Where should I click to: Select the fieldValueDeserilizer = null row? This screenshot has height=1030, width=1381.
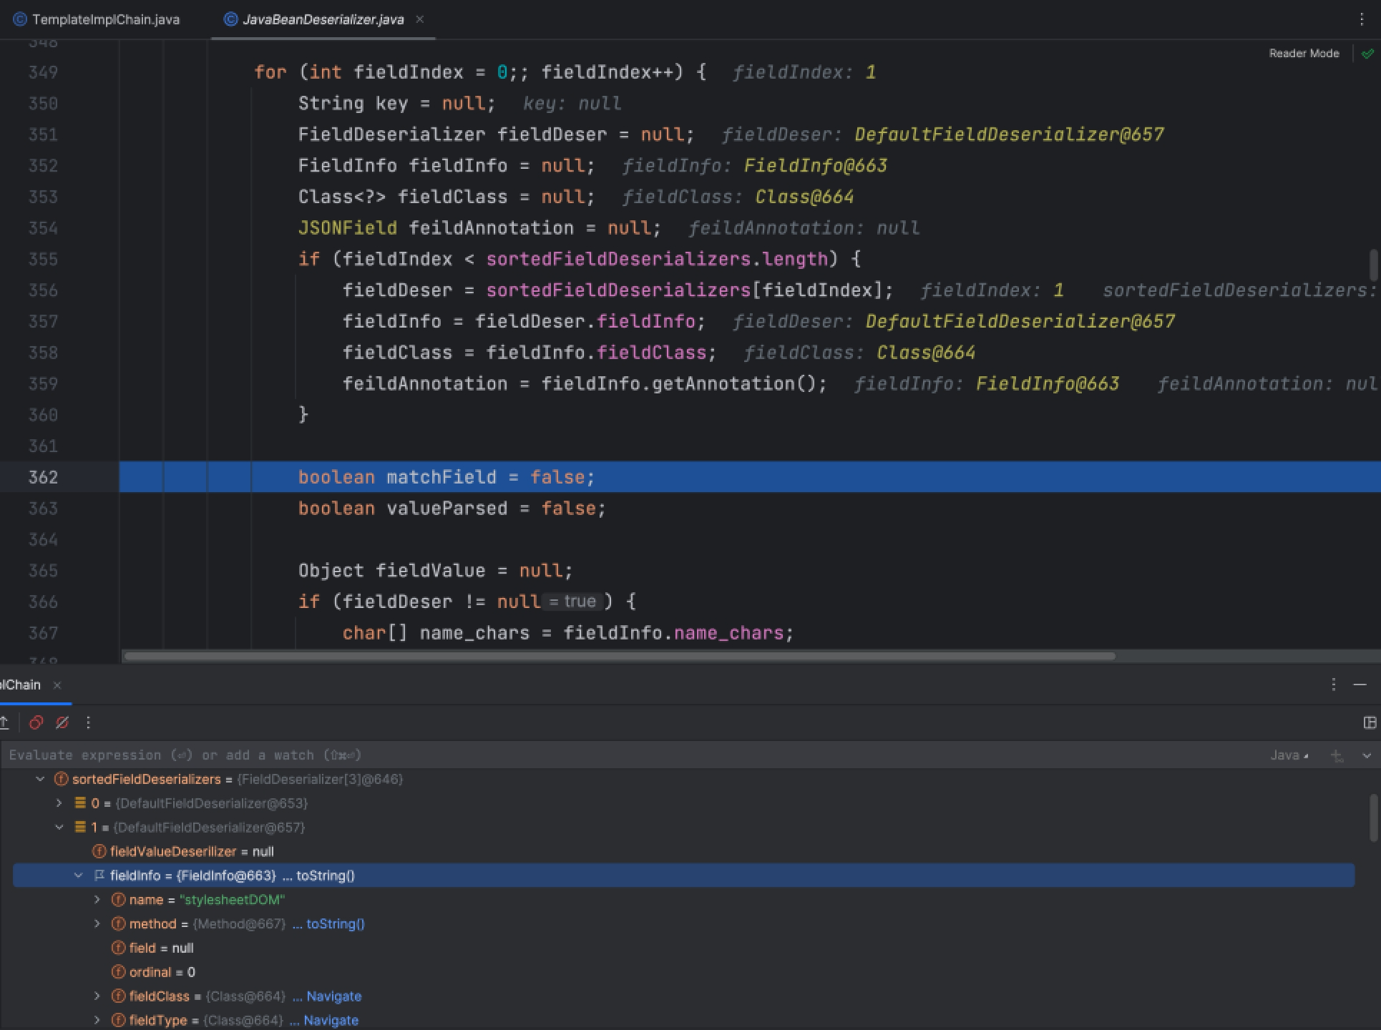click(x=683, y=852)
